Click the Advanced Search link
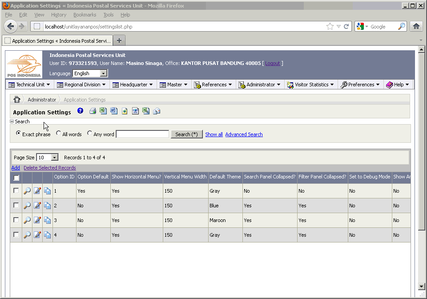This screenshot has height=299, width=427. pyautogui.click(x=244, y=134)
